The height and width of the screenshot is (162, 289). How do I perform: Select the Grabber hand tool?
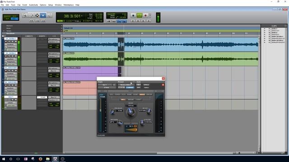click(x=43, y=15)
